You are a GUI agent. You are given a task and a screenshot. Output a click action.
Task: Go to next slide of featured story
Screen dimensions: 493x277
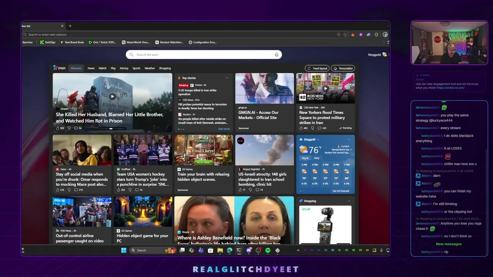click(x=169, y=103)
